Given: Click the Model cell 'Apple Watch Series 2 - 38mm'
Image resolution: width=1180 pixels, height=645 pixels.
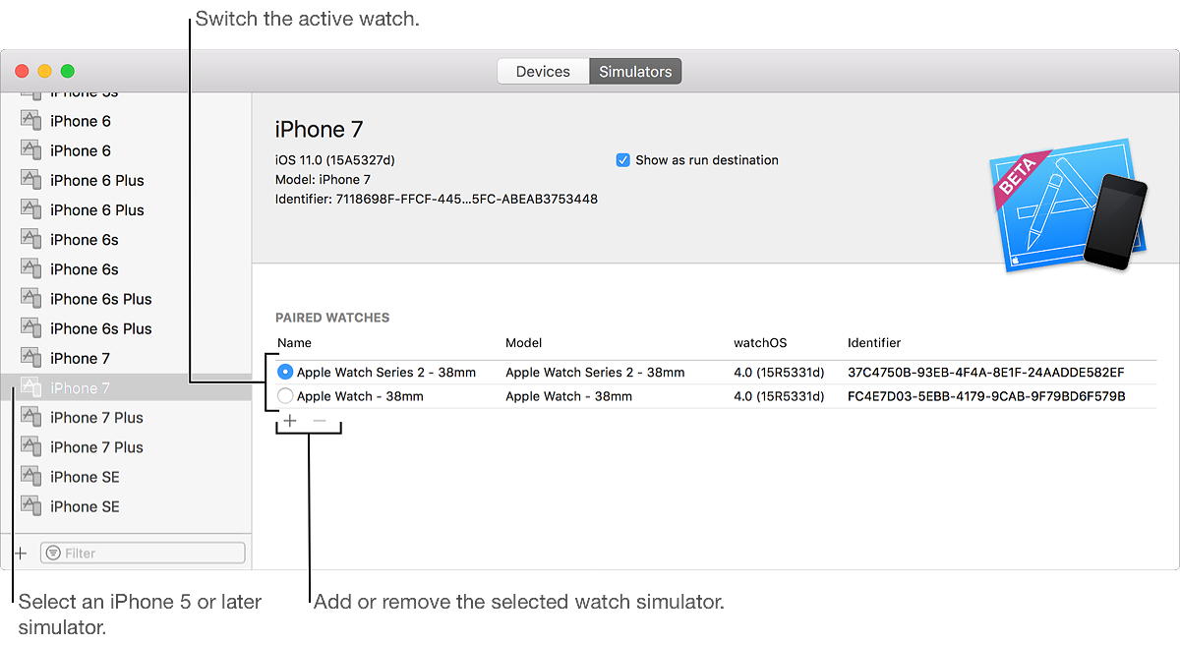Looking at the screenshot, I should pos(595,373).
